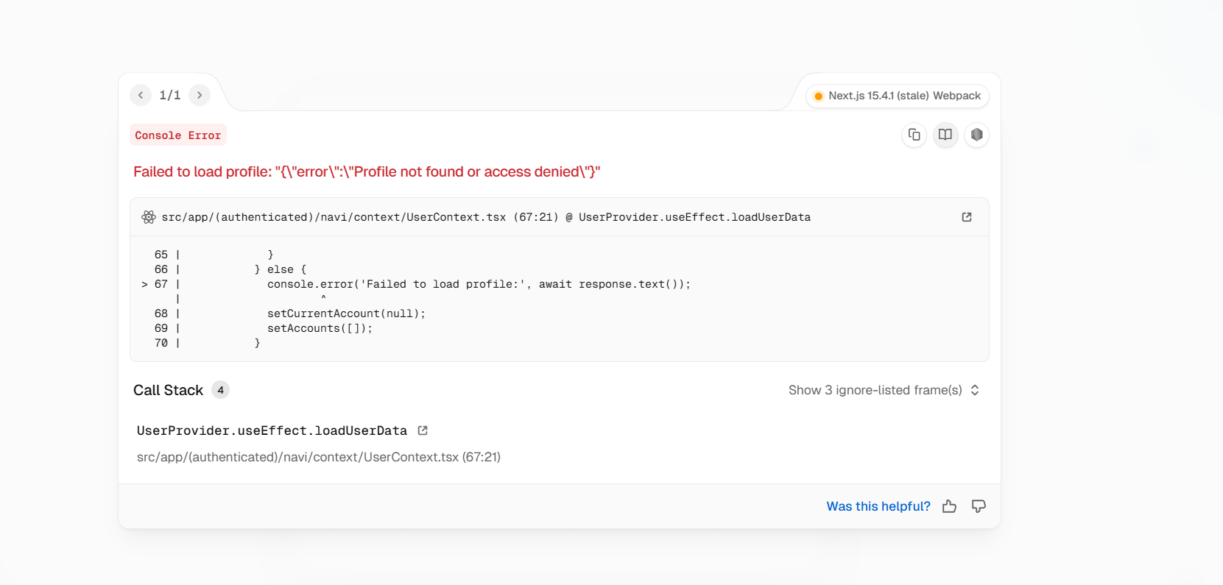1223x585 pixels.
Task: Click the Call Stack heading
Action: tap(168, 390)
